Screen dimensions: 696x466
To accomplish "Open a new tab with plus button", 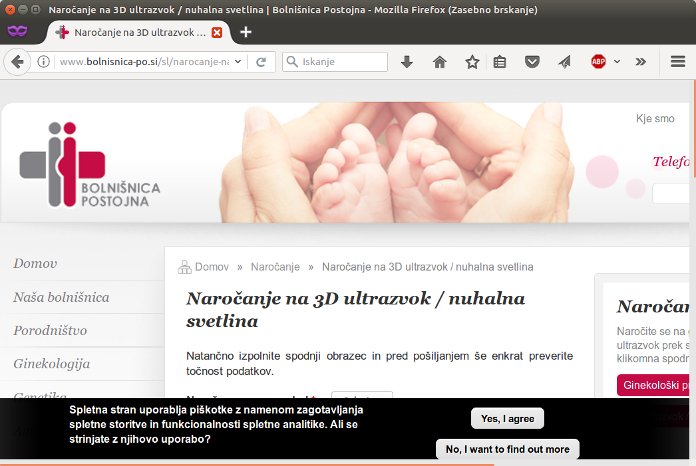I will [x=246, y=32].
